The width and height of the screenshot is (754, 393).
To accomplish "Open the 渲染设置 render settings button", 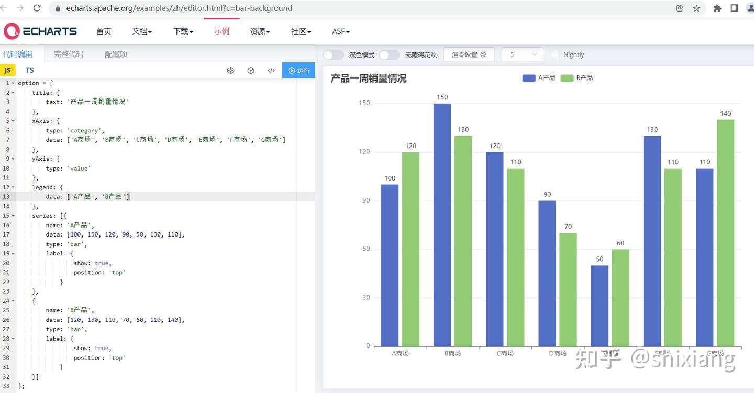I will (x=469, y=54).
